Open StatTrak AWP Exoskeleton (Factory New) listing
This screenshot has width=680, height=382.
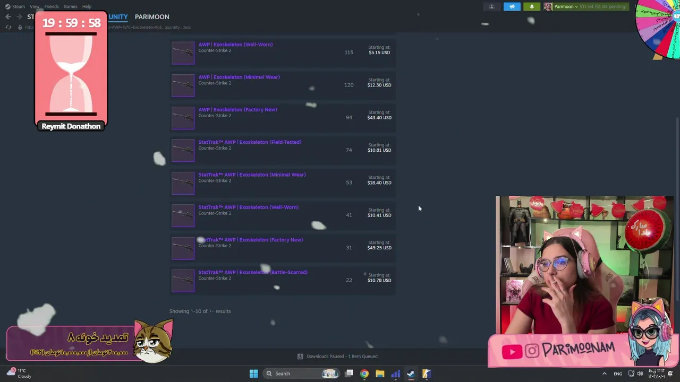coord(250,240)
